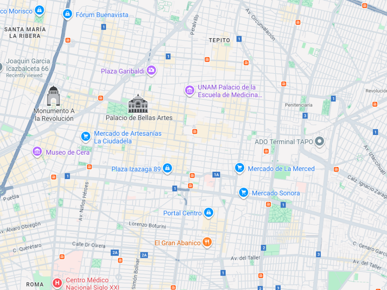Select the El Gran Abanico restaurant pin
Image resolution: width=387 pixels, height=290 pixels.
(x=207, y=242)
